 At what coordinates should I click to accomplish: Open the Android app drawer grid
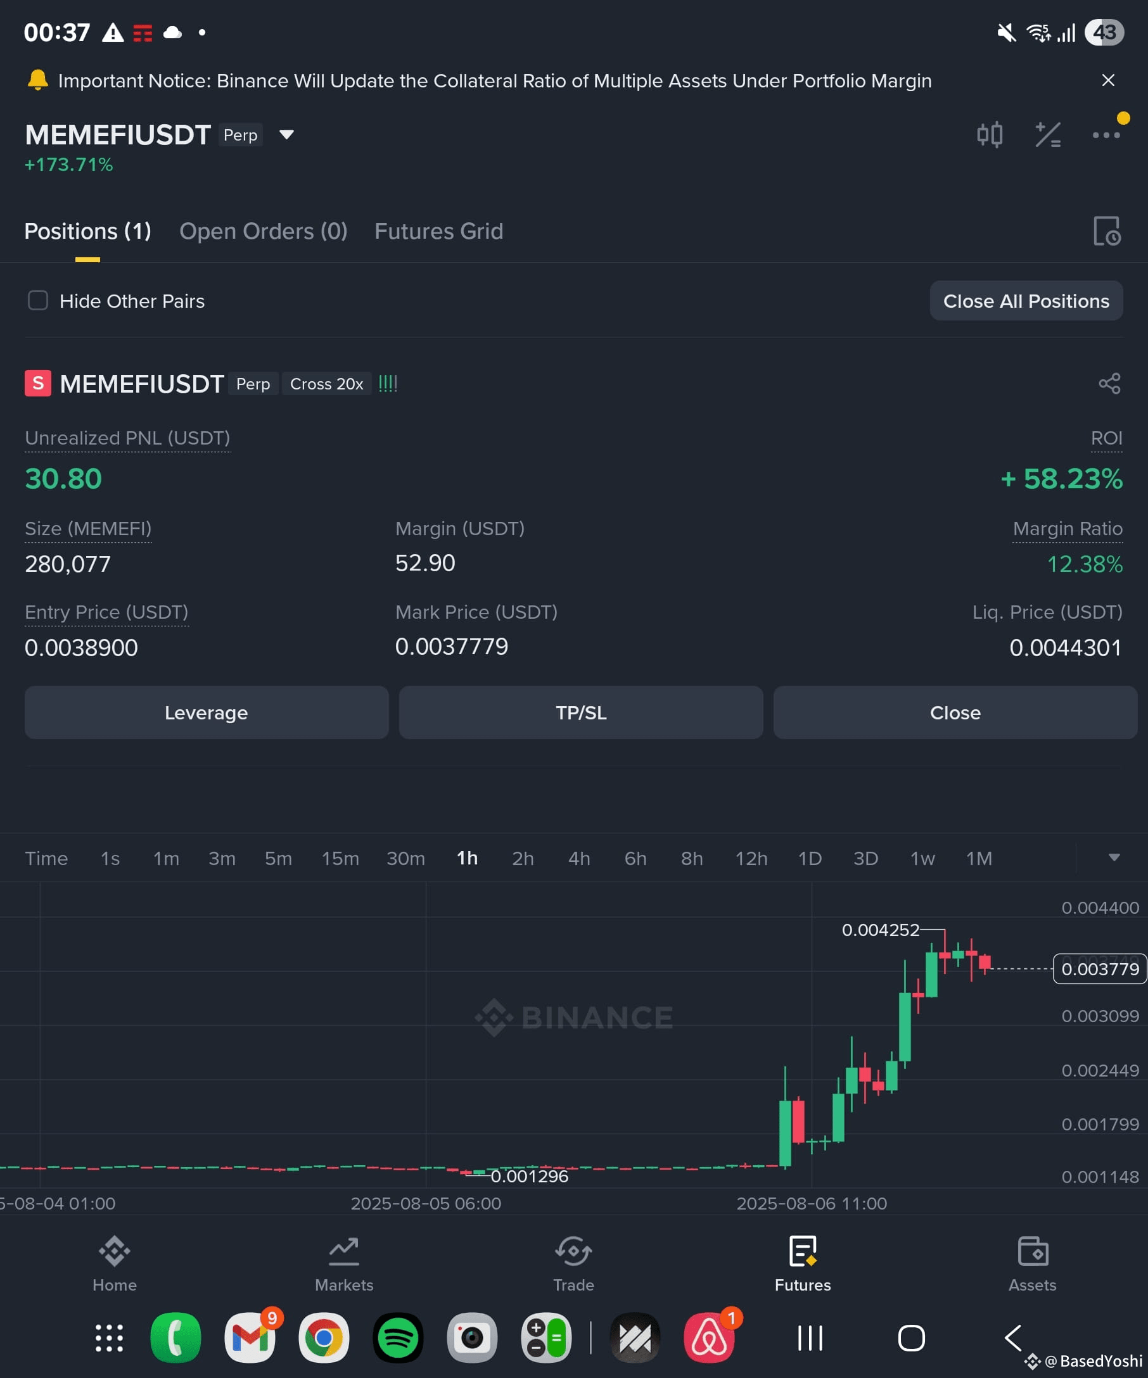[x=109, y=1338]
